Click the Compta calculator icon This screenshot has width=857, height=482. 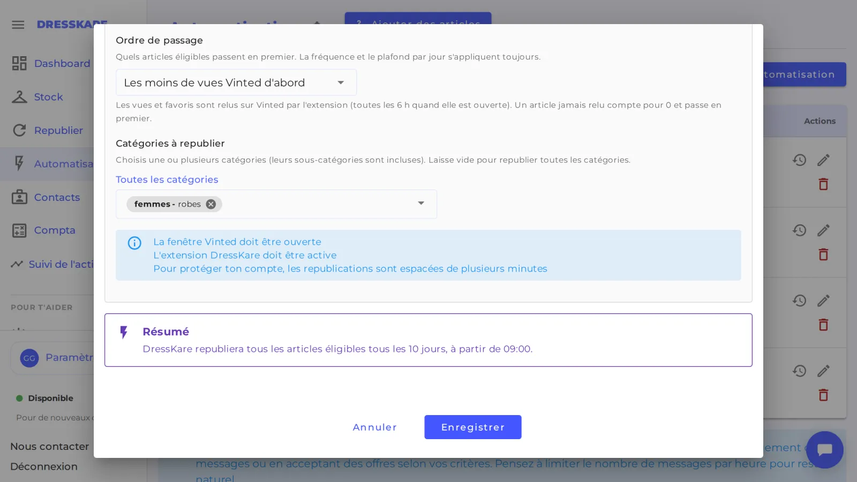19,230
